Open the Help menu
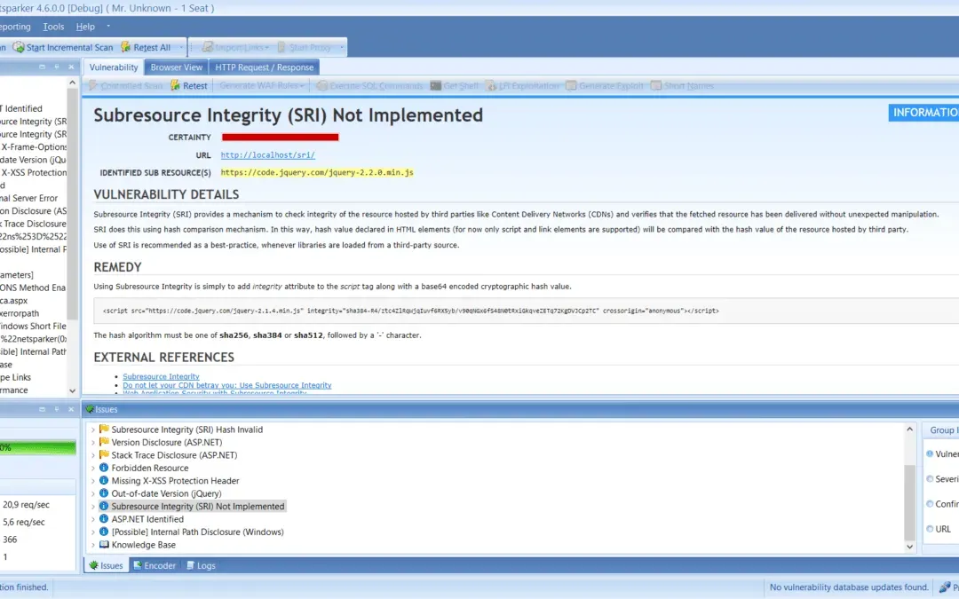The height and width of the screenshot is (599, 959). point(85,27)
